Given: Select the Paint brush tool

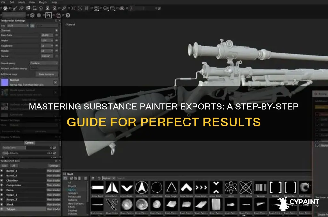Looking at the screenshot, I should coord(15,8).
